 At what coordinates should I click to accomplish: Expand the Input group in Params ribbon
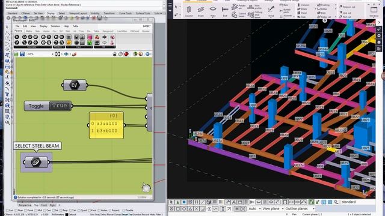pyautogui.click(x=79, y=47)
